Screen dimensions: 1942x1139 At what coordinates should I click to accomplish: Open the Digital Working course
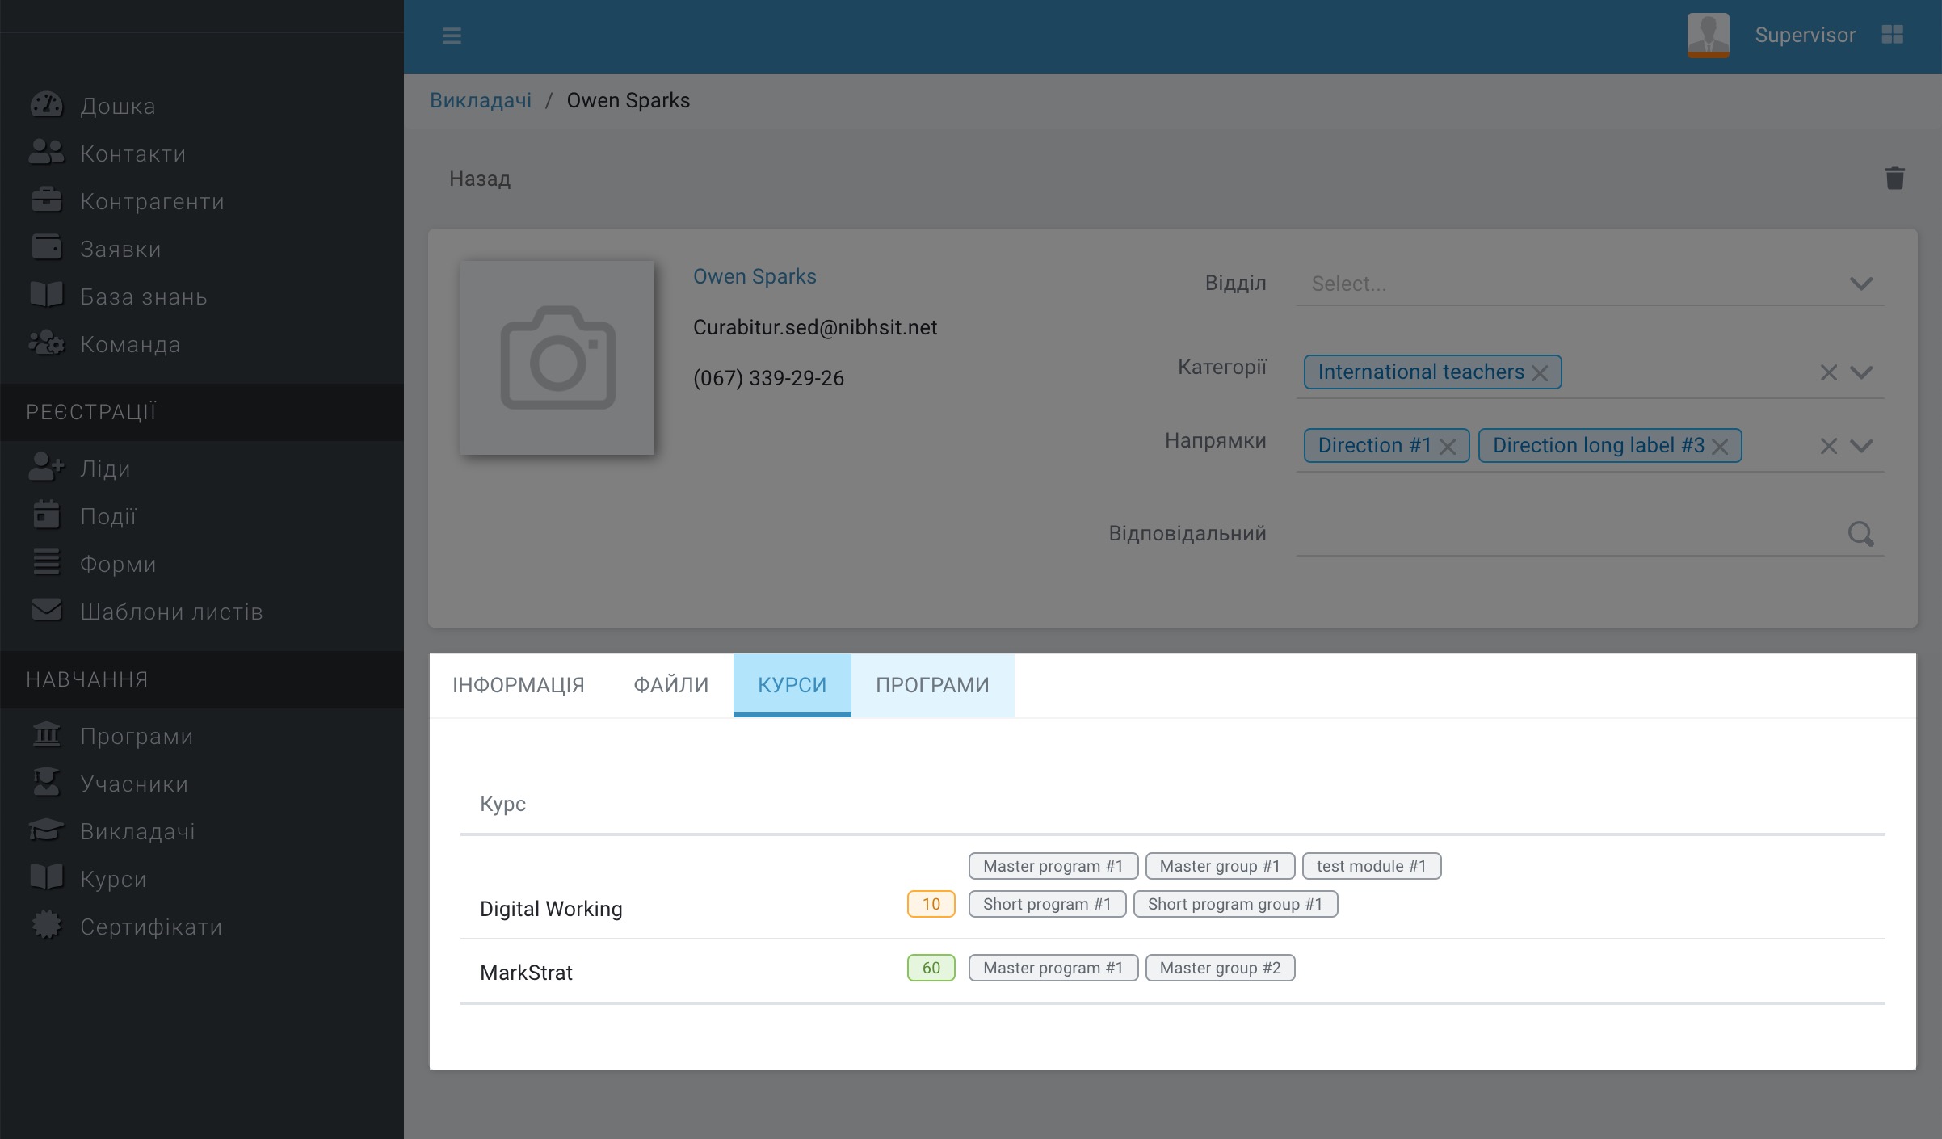tap(551, 909)
